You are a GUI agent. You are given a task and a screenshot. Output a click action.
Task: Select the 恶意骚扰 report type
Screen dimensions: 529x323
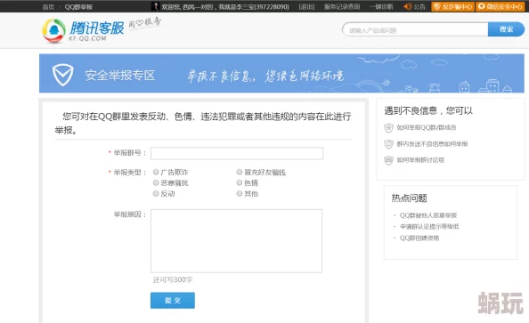(x=156, y=182)
